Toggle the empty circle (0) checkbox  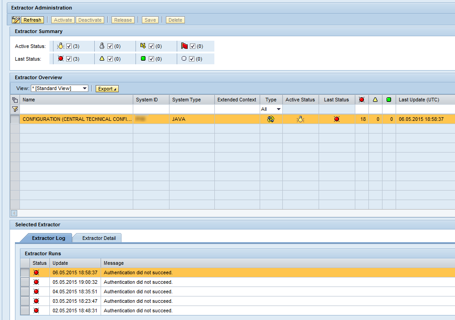[x=192, y=59]
